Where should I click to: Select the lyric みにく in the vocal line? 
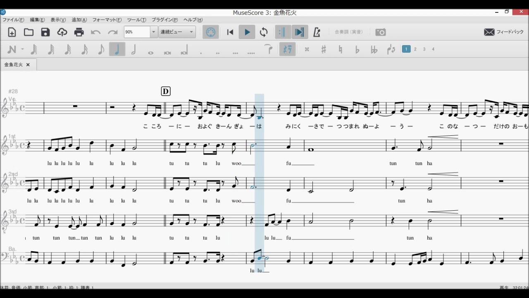point(293,126)
